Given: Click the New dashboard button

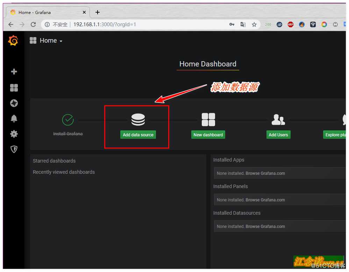Looking at the screenshot, I should tap(208, 135).
